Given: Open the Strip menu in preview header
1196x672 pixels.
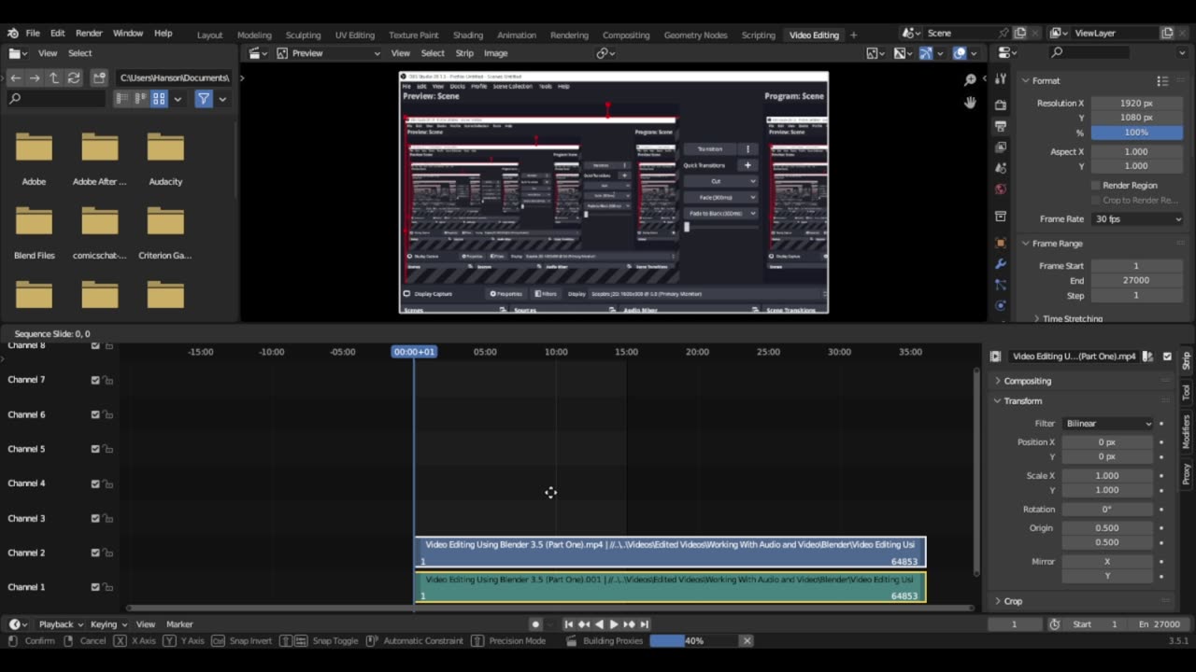Looking at the screenshot, I should coord(464,53).
